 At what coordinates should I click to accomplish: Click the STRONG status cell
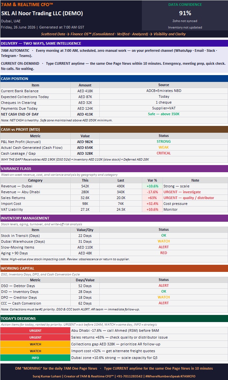click(x=164, y=141)
